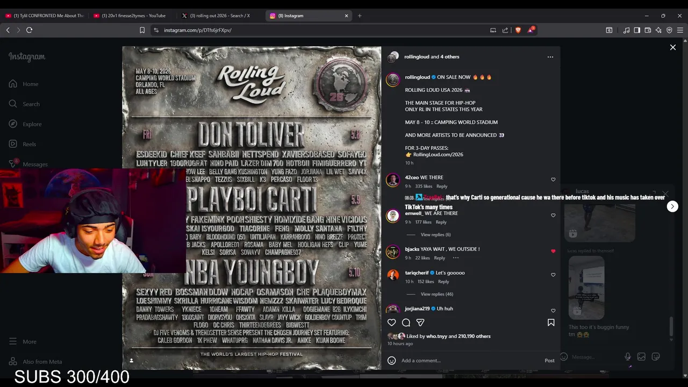Expand View replies (46)

[437, 294]
